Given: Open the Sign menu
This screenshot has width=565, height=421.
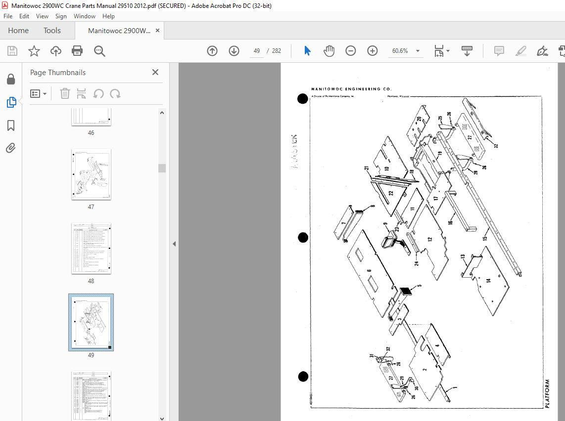Looking at the screenshot, I should (61, 16).
